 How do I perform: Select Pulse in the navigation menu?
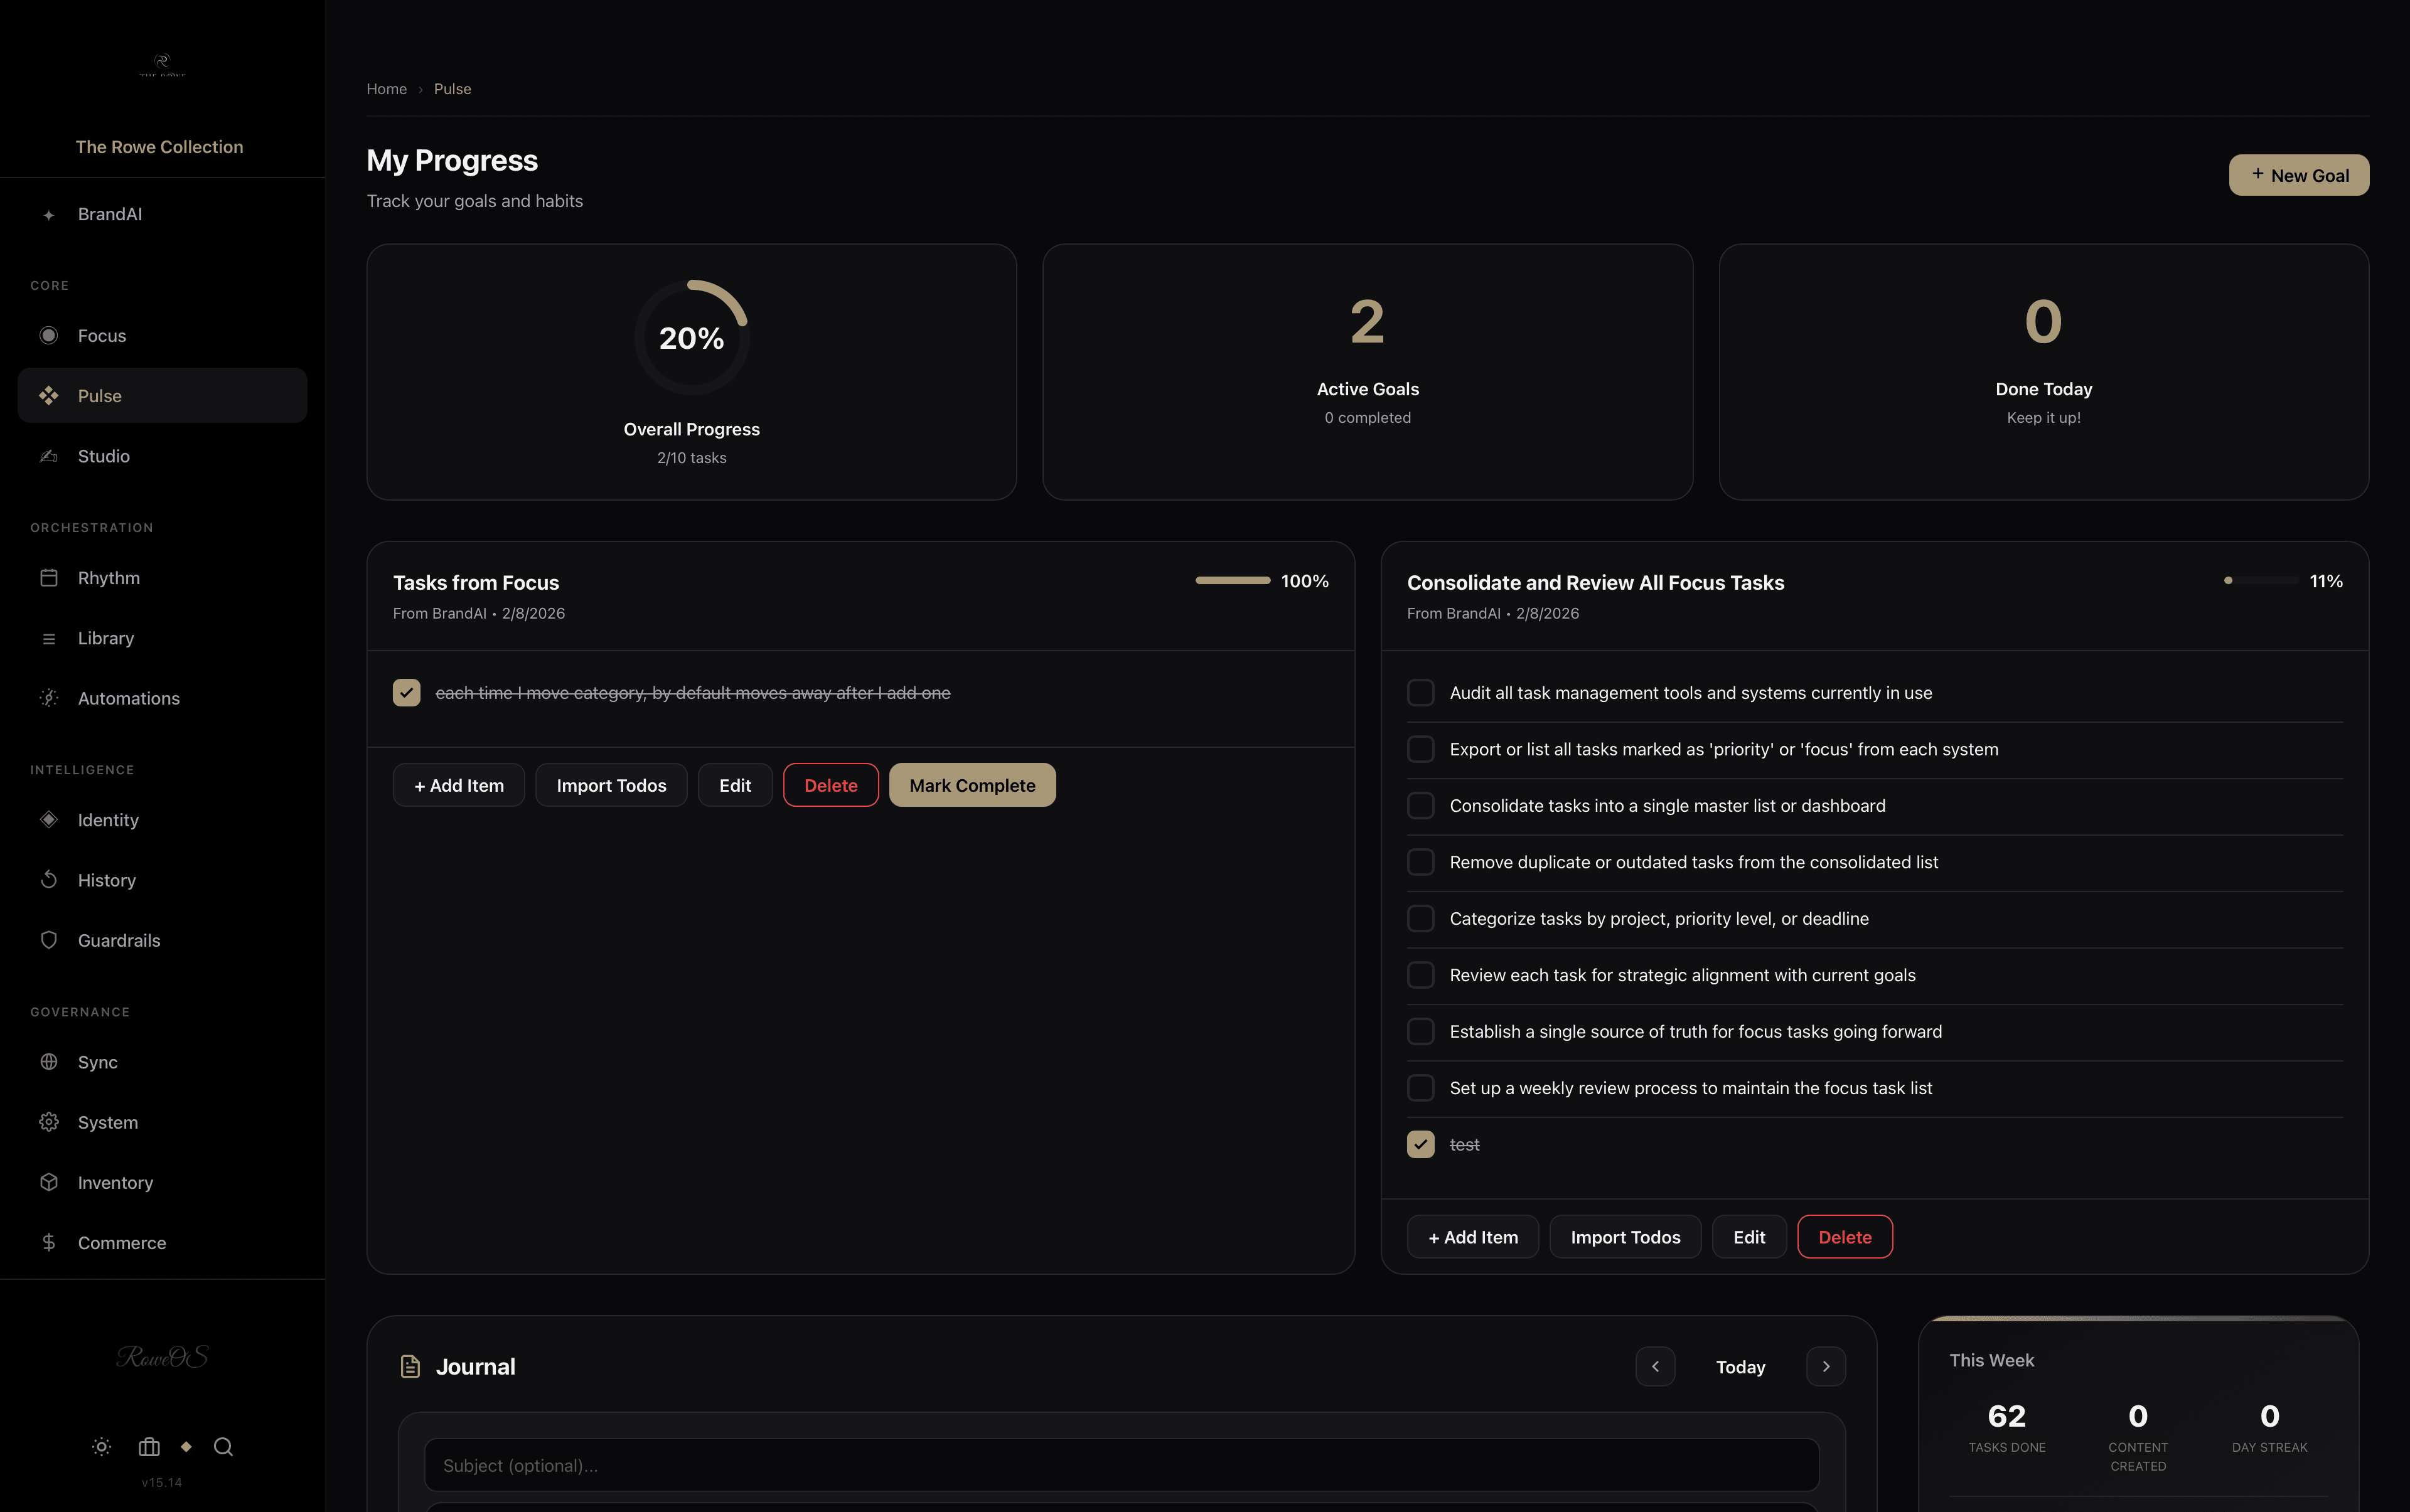(x=100, y=395)
